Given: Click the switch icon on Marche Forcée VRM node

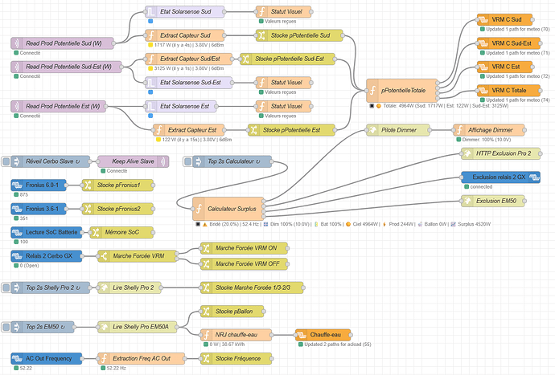Looking at the screenshot, I should [104, 256].
